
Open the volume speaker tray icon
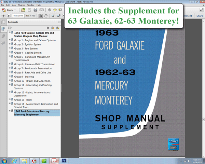(x=189, y=161)
